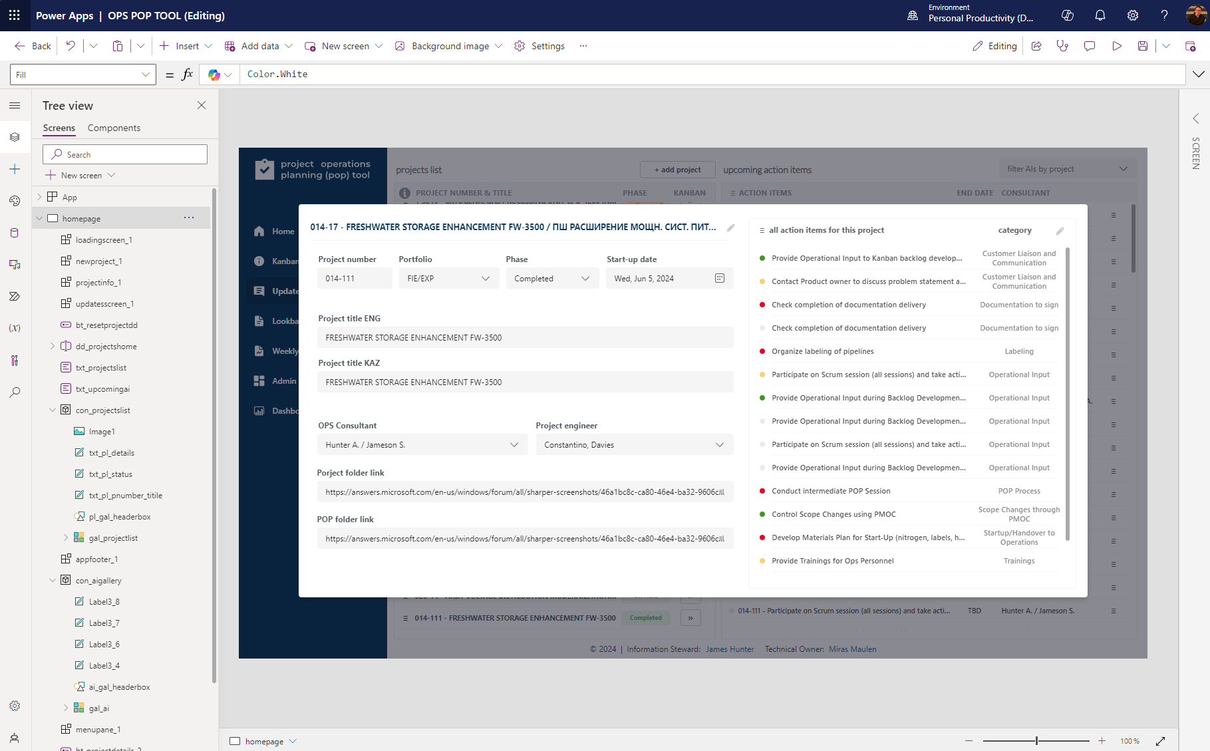The height and width of the screenshot is (751, 1210).
Task: Open the Data panel cylinder icon
Action: 15,233
